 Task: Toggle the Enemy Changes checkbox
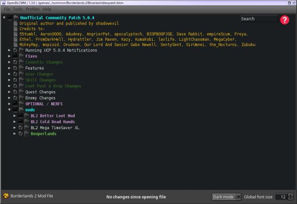tap(16, 98)
